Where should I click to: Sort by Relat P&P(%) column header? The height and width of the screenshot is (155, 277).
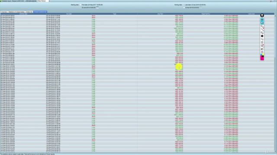206,14
